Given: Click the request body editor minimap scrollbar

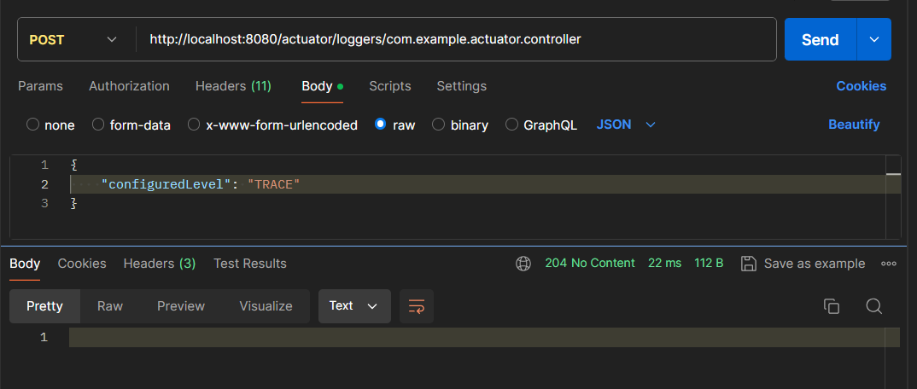Looking at the screenshot, I should (x=894, y=197).
